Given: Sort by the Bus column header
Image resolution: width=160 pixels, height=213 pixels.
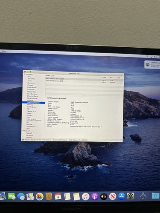Looking at the screenshot, I should pyautogui.click(x=111, y=78).
